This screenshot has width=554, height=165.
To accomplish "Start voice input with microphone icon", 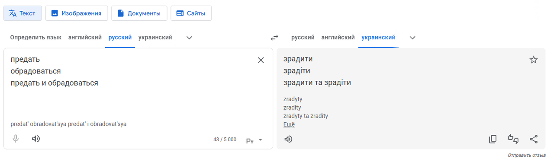I will (x=16, y=139).
